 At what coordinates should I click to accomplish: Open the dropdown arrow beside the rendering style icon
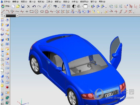coord(82,6)
